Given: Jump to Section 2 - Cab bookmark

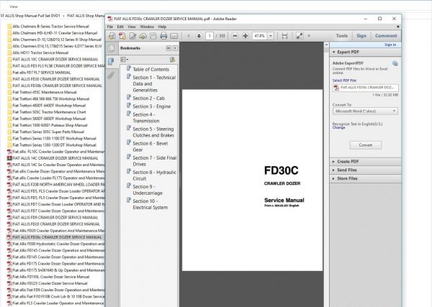Looking at the screenshot, I should pyautogui.click(x=148, y=98).
